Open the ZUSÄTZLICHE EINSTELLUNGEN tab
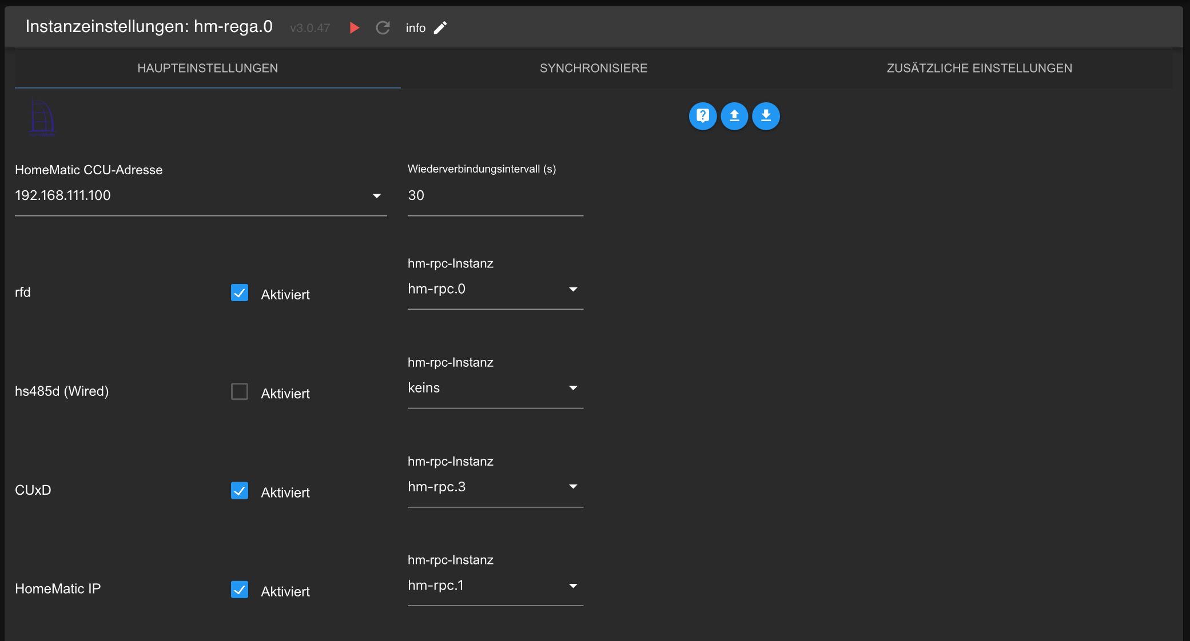Viewport: 1190px width, 641px height. [979, 68]
